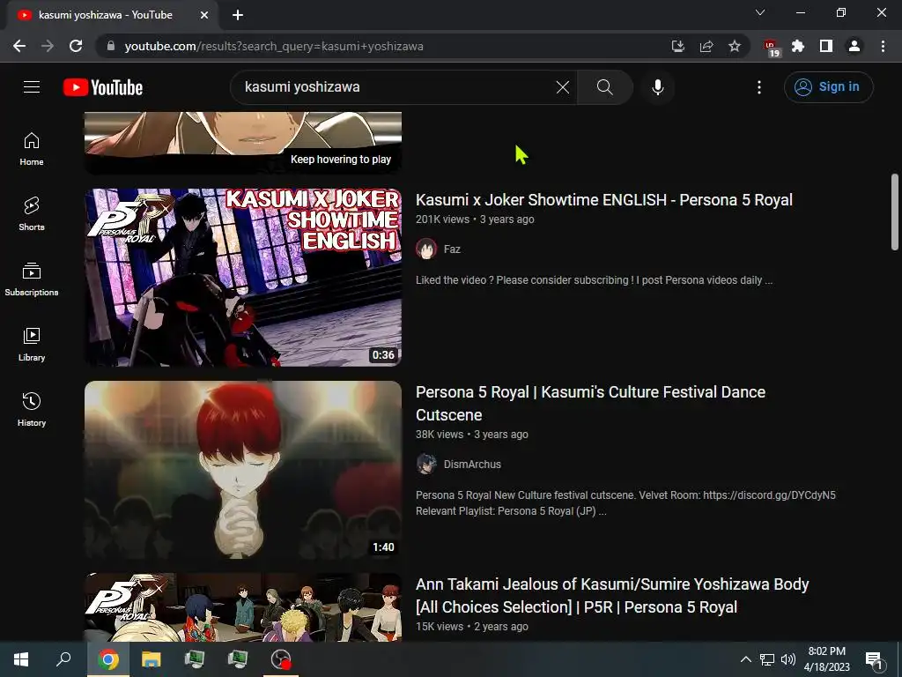This screenshot has height=677, width=902.
Task: Click the share page icon in address bar
Action: pos(706,46)
